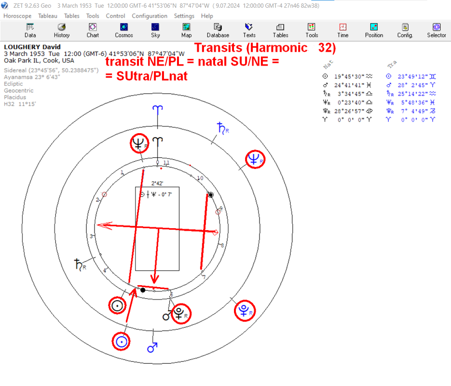Click the blue transit Neptune glyph
The width and height of the screenshot is (451, 386).
255,159
